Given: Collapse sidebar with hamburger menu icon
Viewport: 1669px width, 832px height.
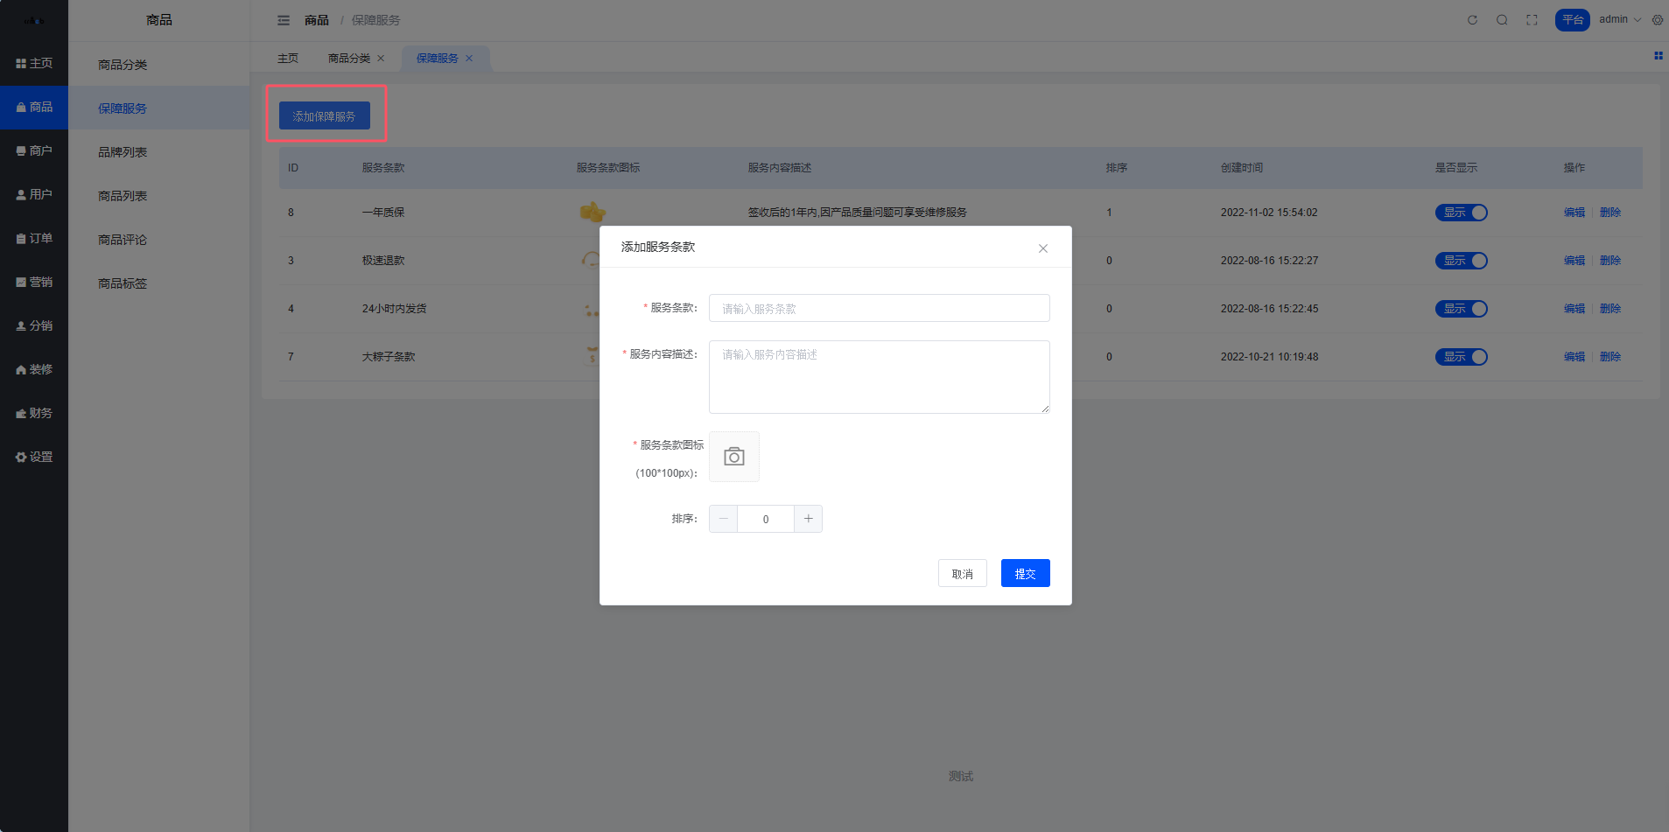Looking at the screenshot, I should [284, 20].
